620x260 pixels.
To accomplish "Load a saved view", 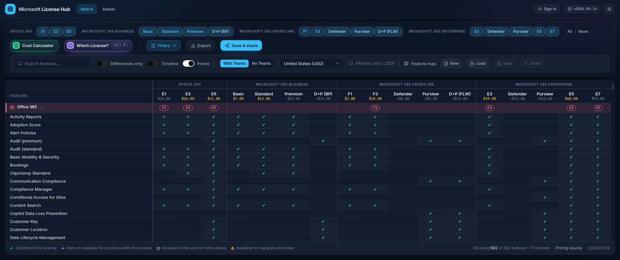I will (478, 63).
